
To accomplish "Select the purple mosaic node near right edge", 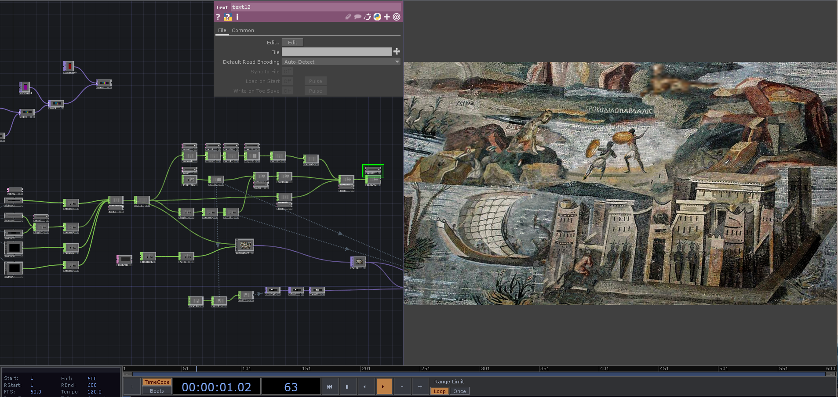I will [x=358, y=262].
